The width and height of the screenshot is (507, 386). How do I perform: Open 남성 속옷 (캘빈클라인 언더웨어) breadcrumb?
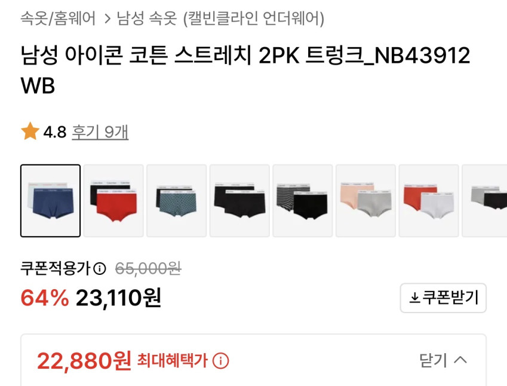tap(220, 19)
